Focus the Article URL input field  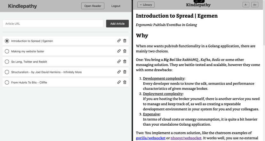(53, 24)
